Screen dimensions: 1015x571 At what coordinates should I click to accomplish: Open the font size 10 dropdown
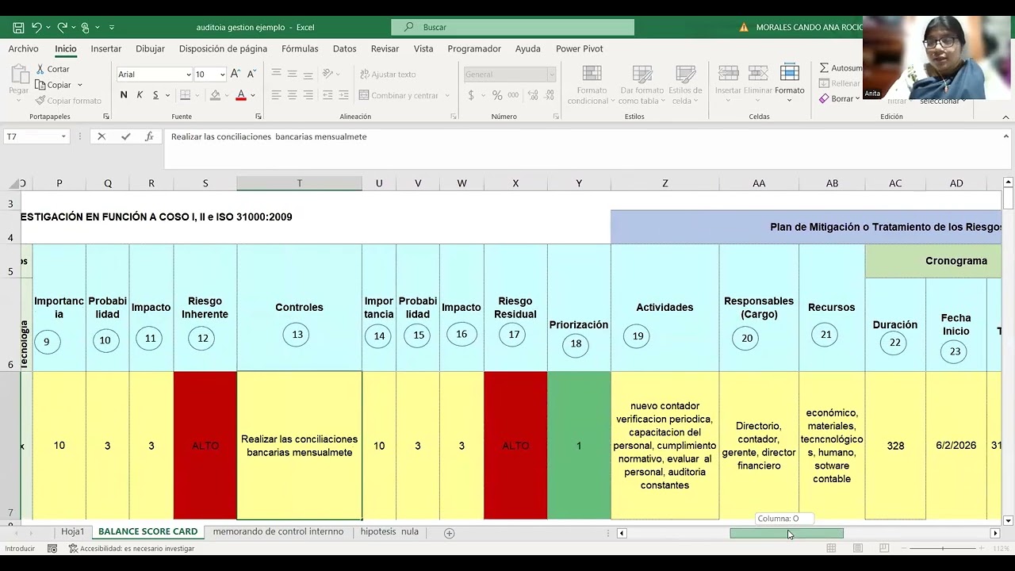coord(222,75)
